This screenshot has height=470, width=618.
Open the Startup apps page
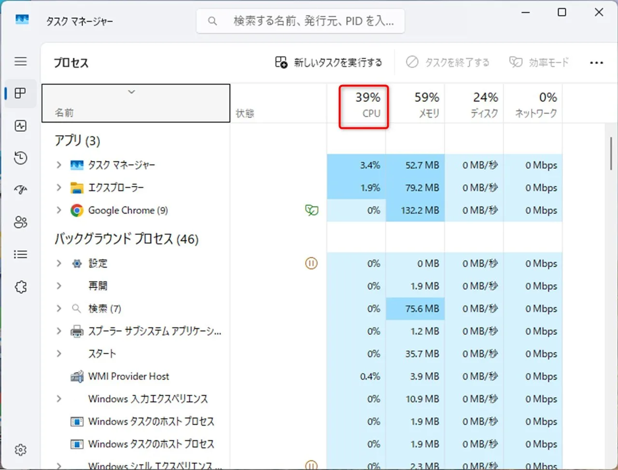point(20,190)
